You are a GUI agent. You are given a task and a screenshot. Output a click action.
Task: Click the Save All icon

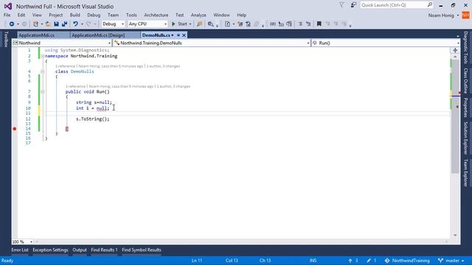[x=64, y=24]
